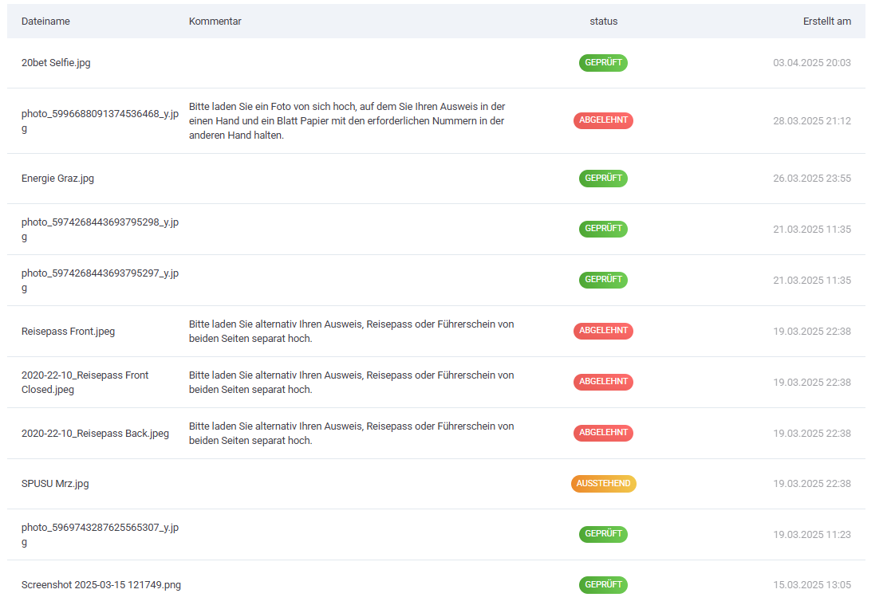Open 2020-22-10_Reisepass Front Closed.jpeg entry
Viewport: 891px width, 605px height.
[85, 383]
